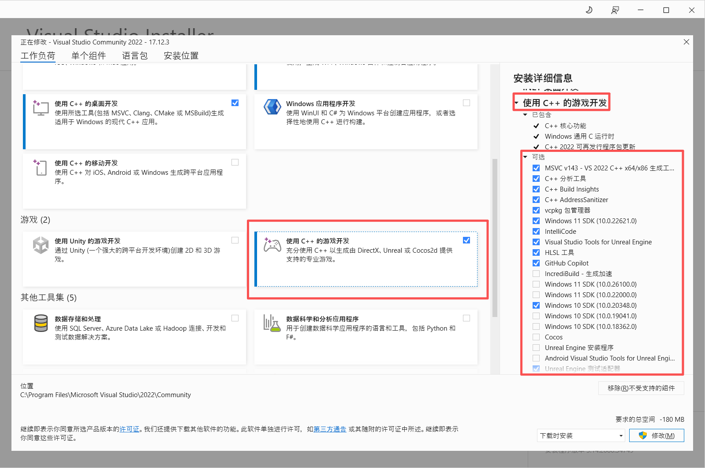Uncheck Windows 11 SDK (10.0.22621.0)
The height and width of the screenshot is (468, 705).
tap(536, 221)
